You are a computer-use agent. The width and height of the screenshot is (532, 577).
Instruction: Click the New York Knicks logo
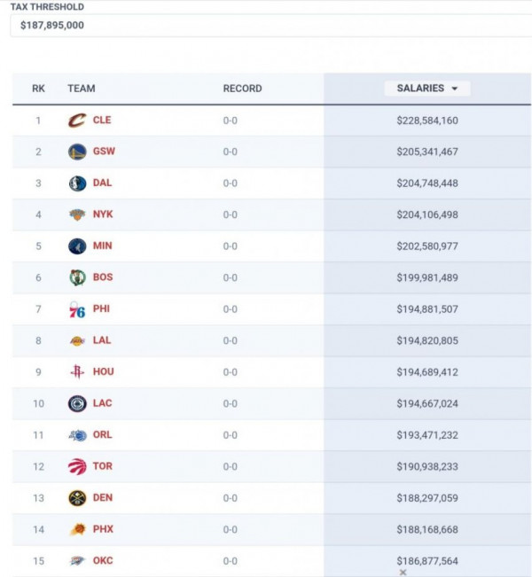[77, 214]
